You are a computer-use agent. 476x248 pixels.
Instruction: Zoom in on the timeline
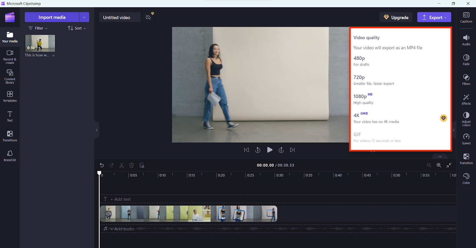(x=439, y=165)
